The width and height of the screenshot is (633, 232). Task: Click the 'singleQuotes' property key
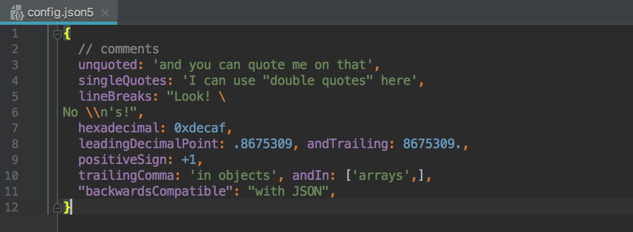click(x=123, y=81)
